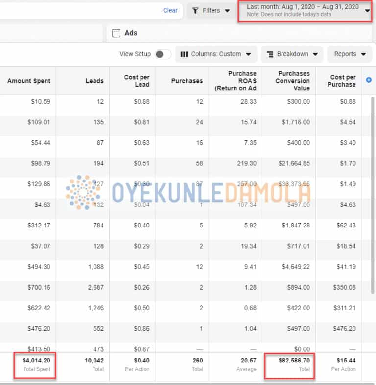Select the $129.86 amount spent cell
This screenshot has height=385, width=376.
[39, 184]
